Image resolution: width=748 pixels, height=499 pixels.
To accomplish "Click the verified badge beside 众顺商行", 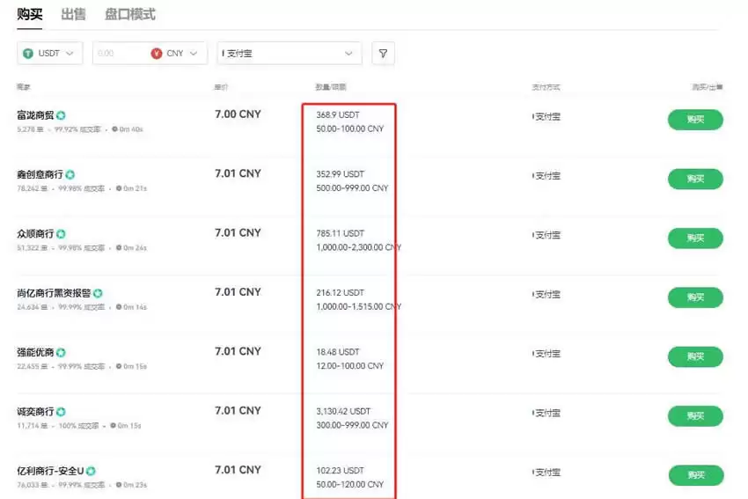I will pyautogui.click(x=62, y=234).
